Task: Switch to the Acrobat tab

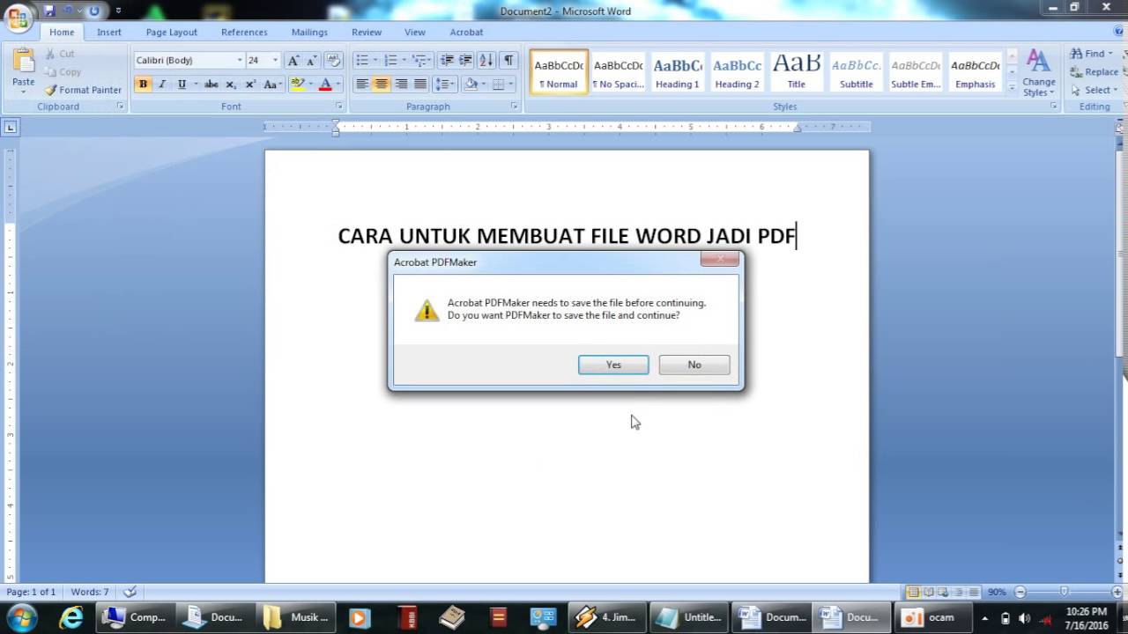Action: (466, 32)
